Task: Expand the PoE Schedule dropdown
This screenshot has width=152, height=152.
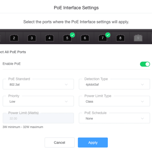Action: pos(114,118)
